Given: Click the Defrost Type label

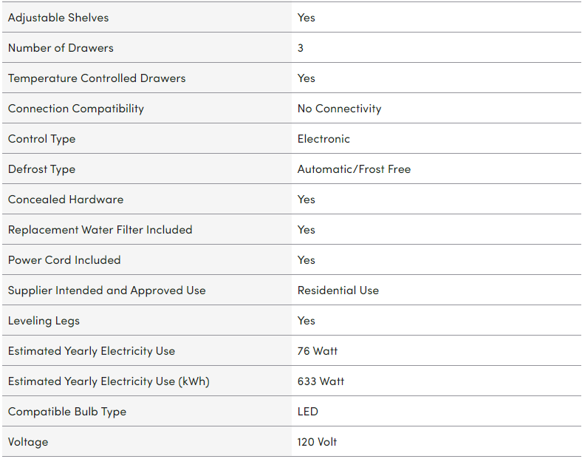Looking at the screenshot, I should coord(41,169).
